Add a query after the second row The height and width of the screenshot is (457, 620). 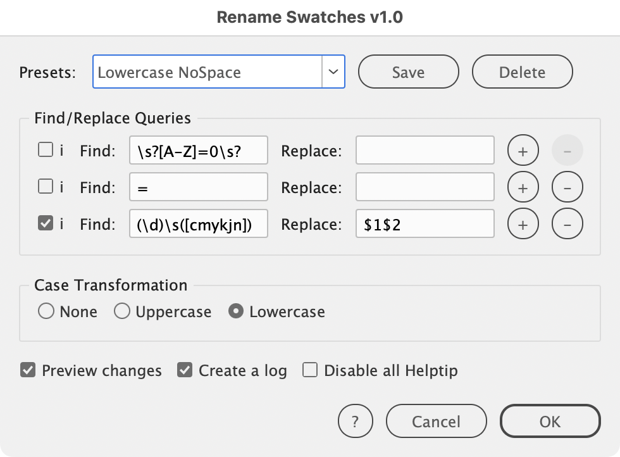click(x=523, y=187)
